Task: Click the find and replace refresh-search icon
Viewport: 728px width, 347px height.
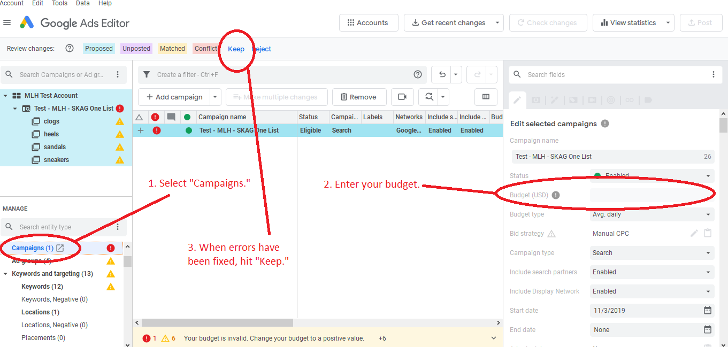Action: click(x=428, y=97)
